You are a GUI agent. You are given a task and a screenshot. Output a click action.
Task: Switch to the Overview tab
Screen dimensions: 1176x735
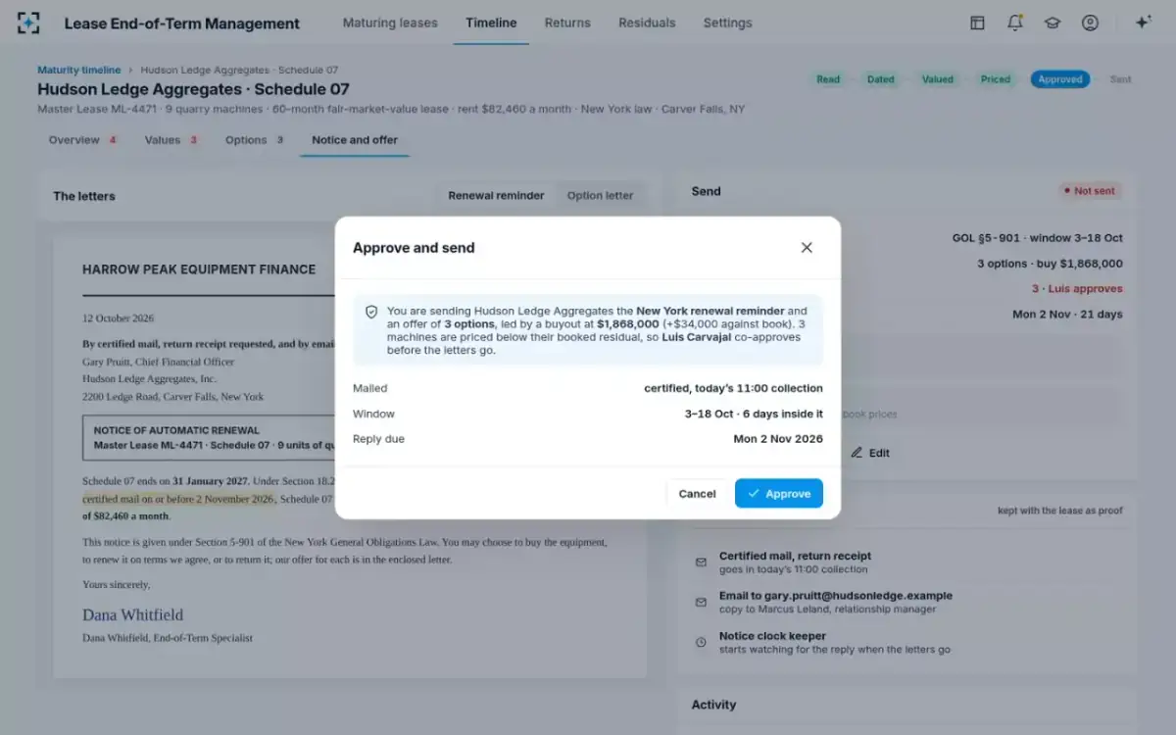83,140
